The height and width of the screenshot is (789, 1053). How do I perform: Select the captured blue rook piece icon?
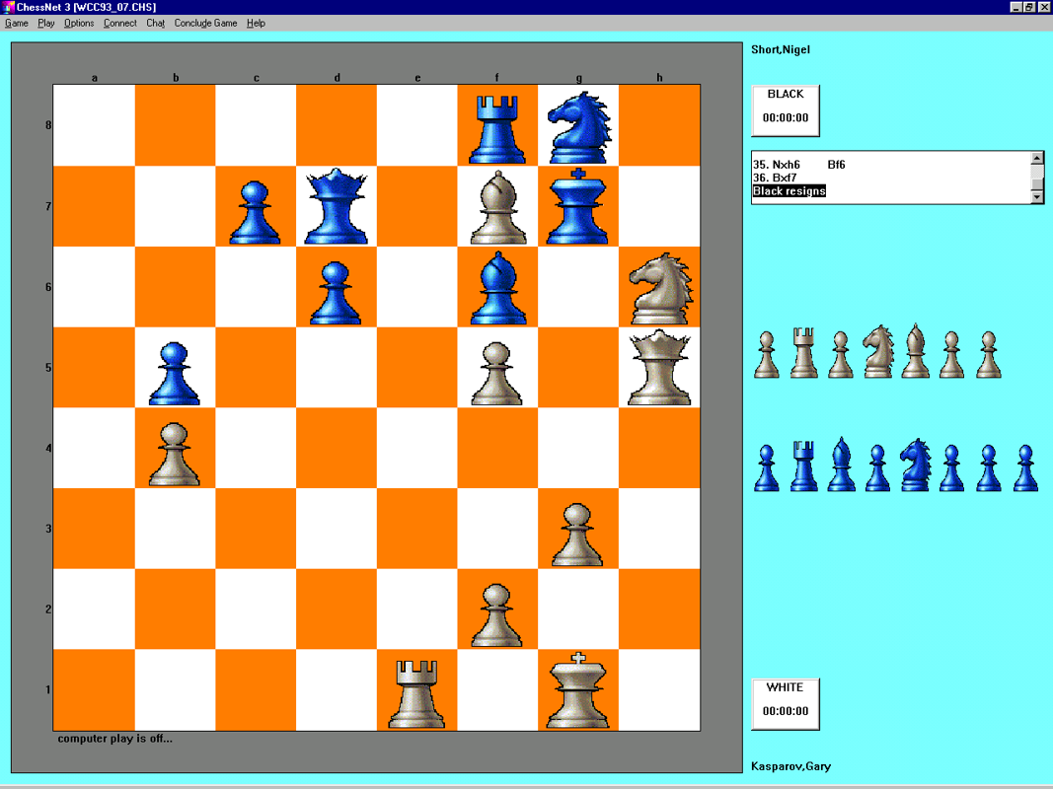point(802,466)
